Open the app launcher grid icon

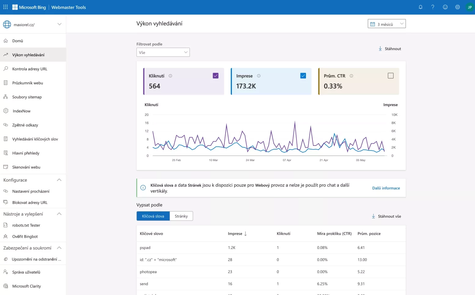click(6, 7)
